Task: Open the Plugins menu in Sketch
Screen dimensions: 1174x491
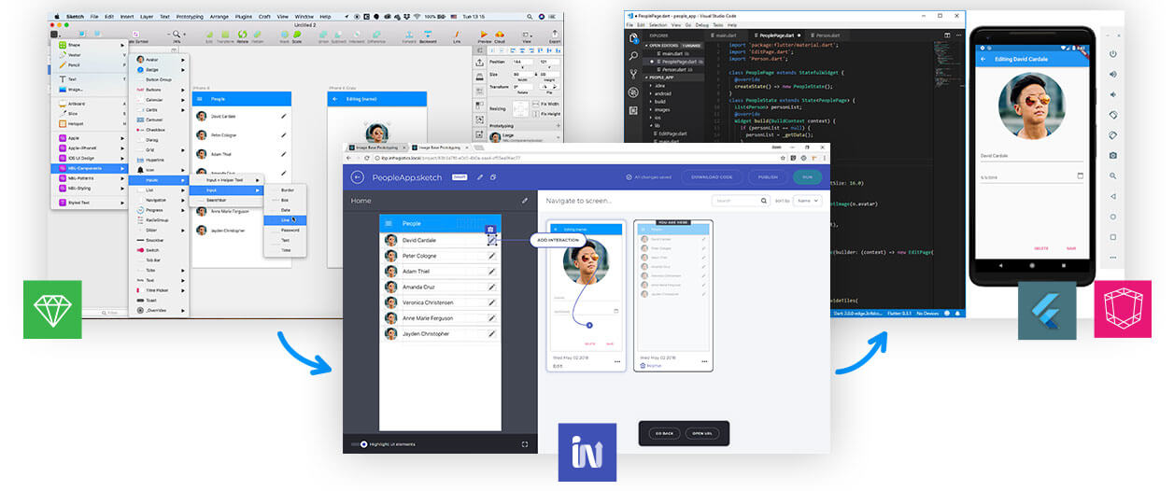Action: click(244, 16)
